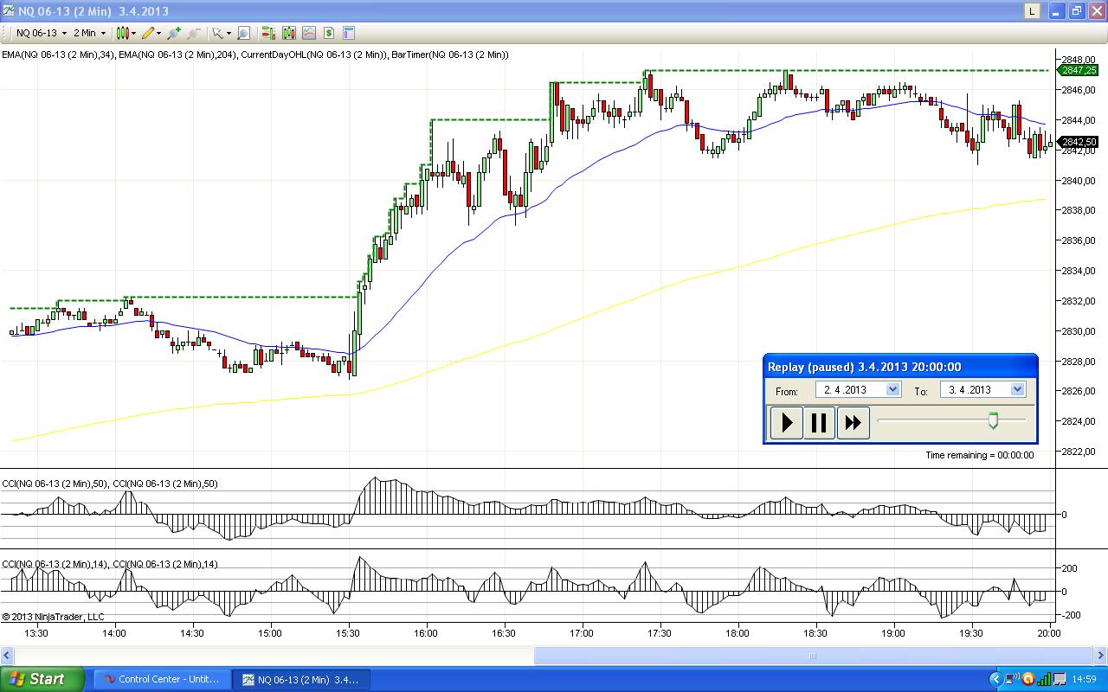The width and height of the screenshot is (1108, 692).
Task: Click the grayed-out zoom out icon
Action: click(x=193, y=33)
